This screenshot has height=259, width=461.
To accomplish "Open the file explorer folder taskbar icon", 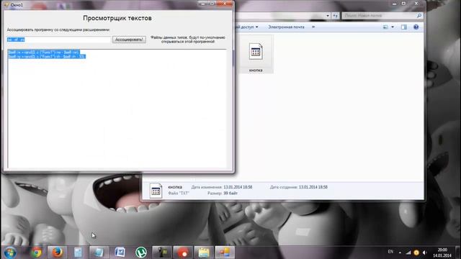I will [204, 253].
